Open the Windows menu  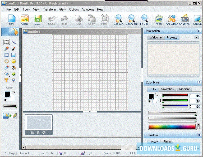tap(88, 9)
